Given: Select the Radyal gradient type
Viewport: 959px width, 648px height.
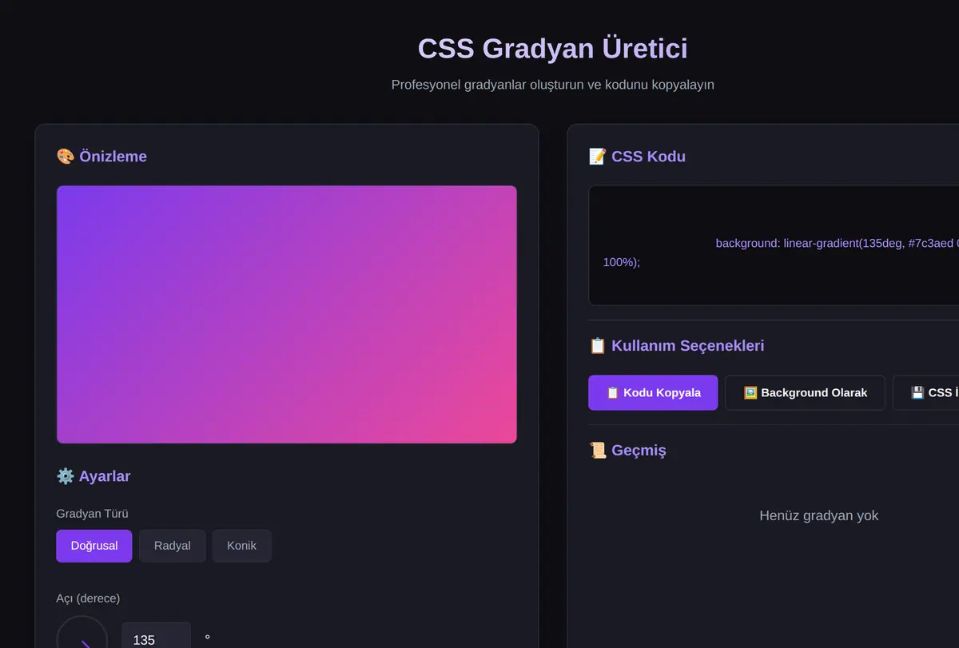Looking at the screenshot, I should pos(173,546).
